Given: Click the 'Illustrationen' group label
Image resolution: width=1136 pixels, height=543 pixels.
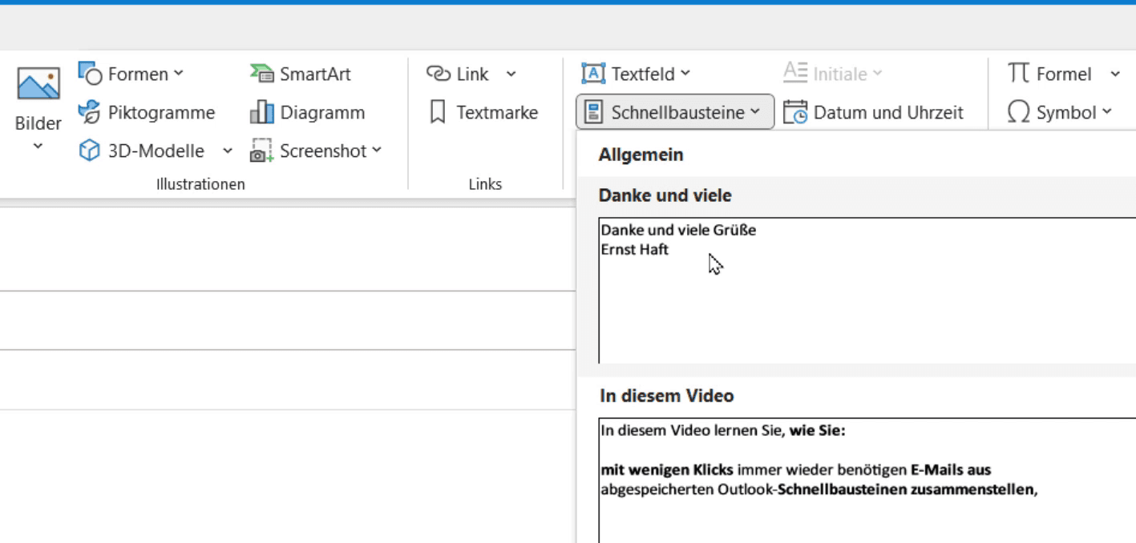Looking at the screenshot, I should 200,184.
